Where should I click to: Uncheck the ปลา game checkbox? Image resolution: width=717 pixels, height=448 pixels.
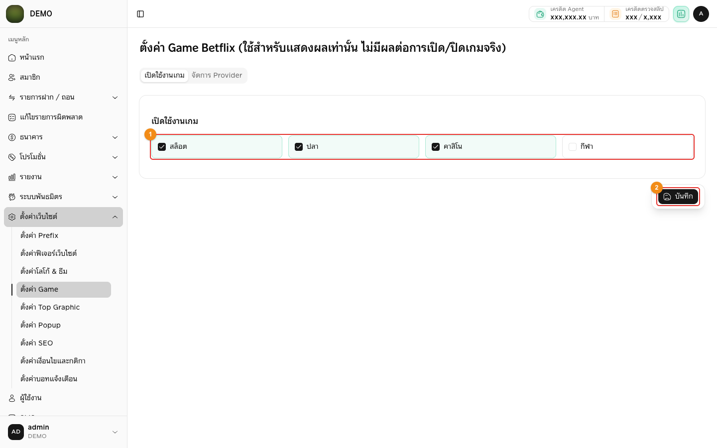coord(299,147)
